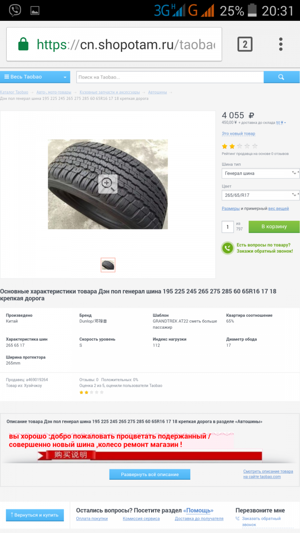Click Развернуть всё описание button
Screen dimensions: 300x533
[x=150, y=474]
